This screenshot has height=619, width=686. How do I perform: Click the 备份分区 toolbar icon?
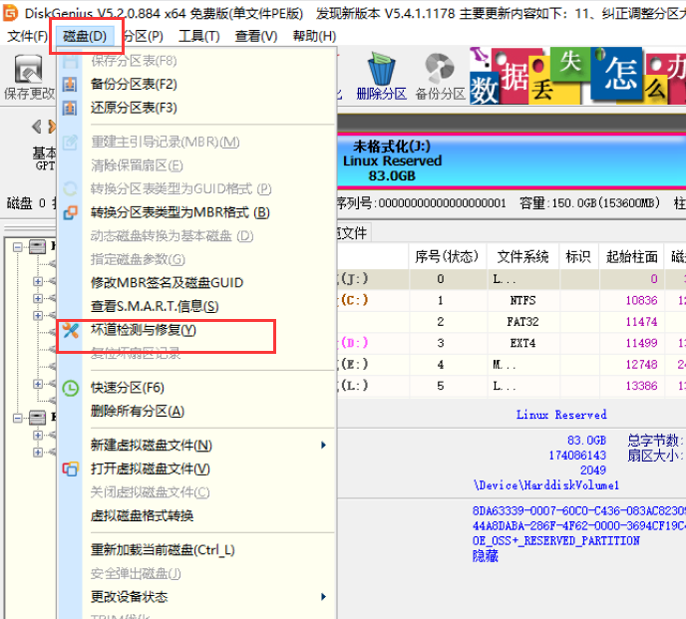coord(440,73)
